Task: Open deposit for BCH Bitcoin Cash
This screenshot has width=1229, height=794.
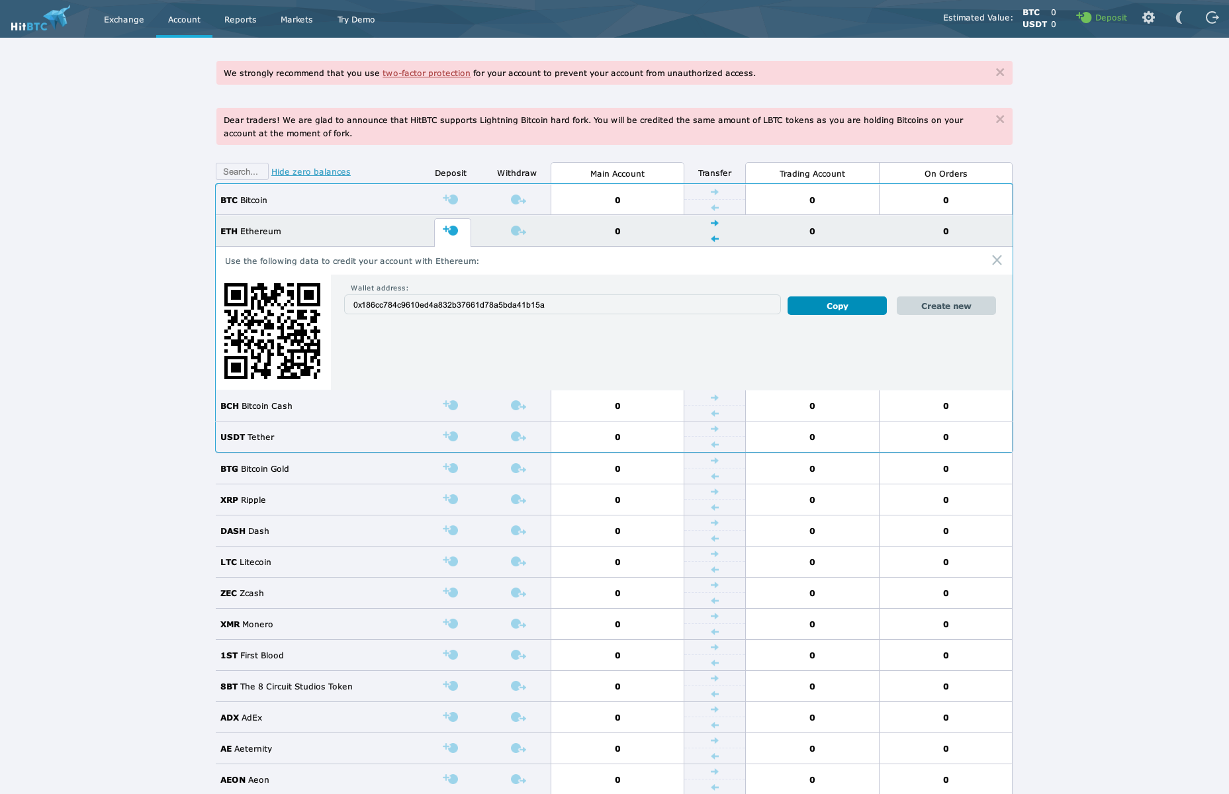Action: coord(451,405)
